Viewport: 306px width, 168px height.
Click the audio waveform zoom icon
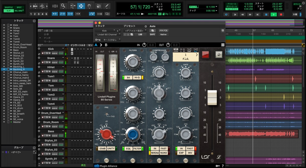pyautogui.click(x=35, y=6)
